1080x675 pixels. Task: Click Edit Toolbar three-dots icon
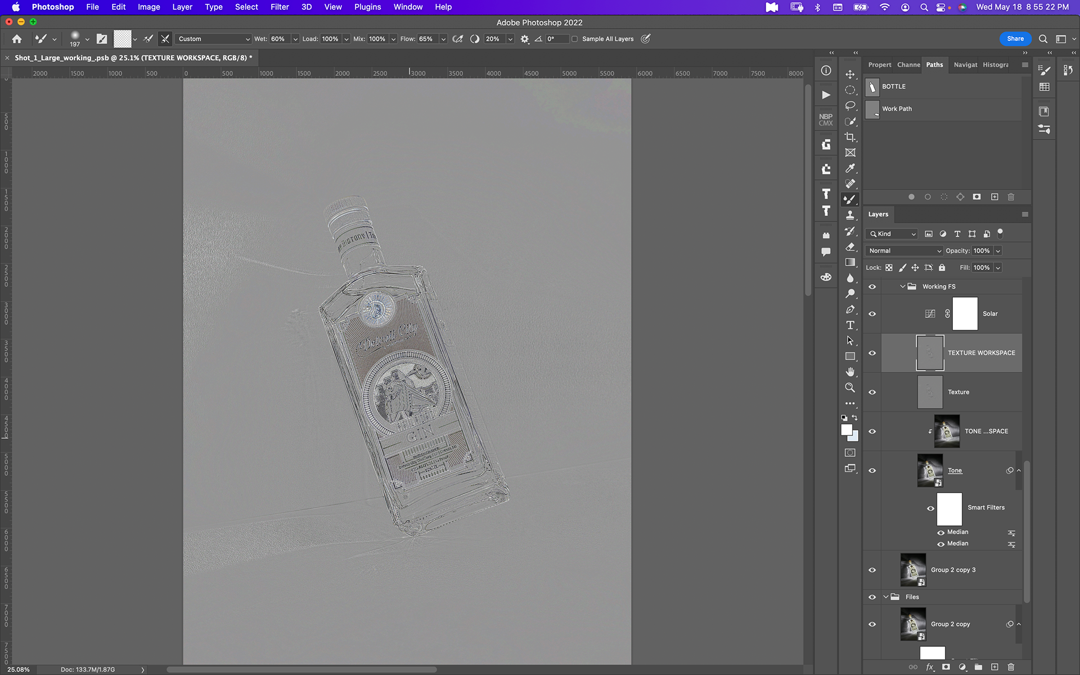pos(850,403)
